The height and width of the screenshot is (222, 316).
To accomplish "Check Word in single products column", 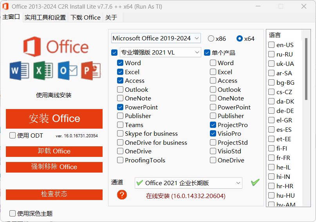I will tap(213, 63).
